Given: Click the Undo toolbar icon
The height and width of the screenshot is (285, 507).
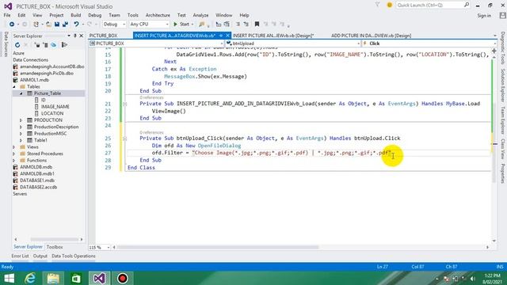Looking at the screenshot, I should click(76, 25).
